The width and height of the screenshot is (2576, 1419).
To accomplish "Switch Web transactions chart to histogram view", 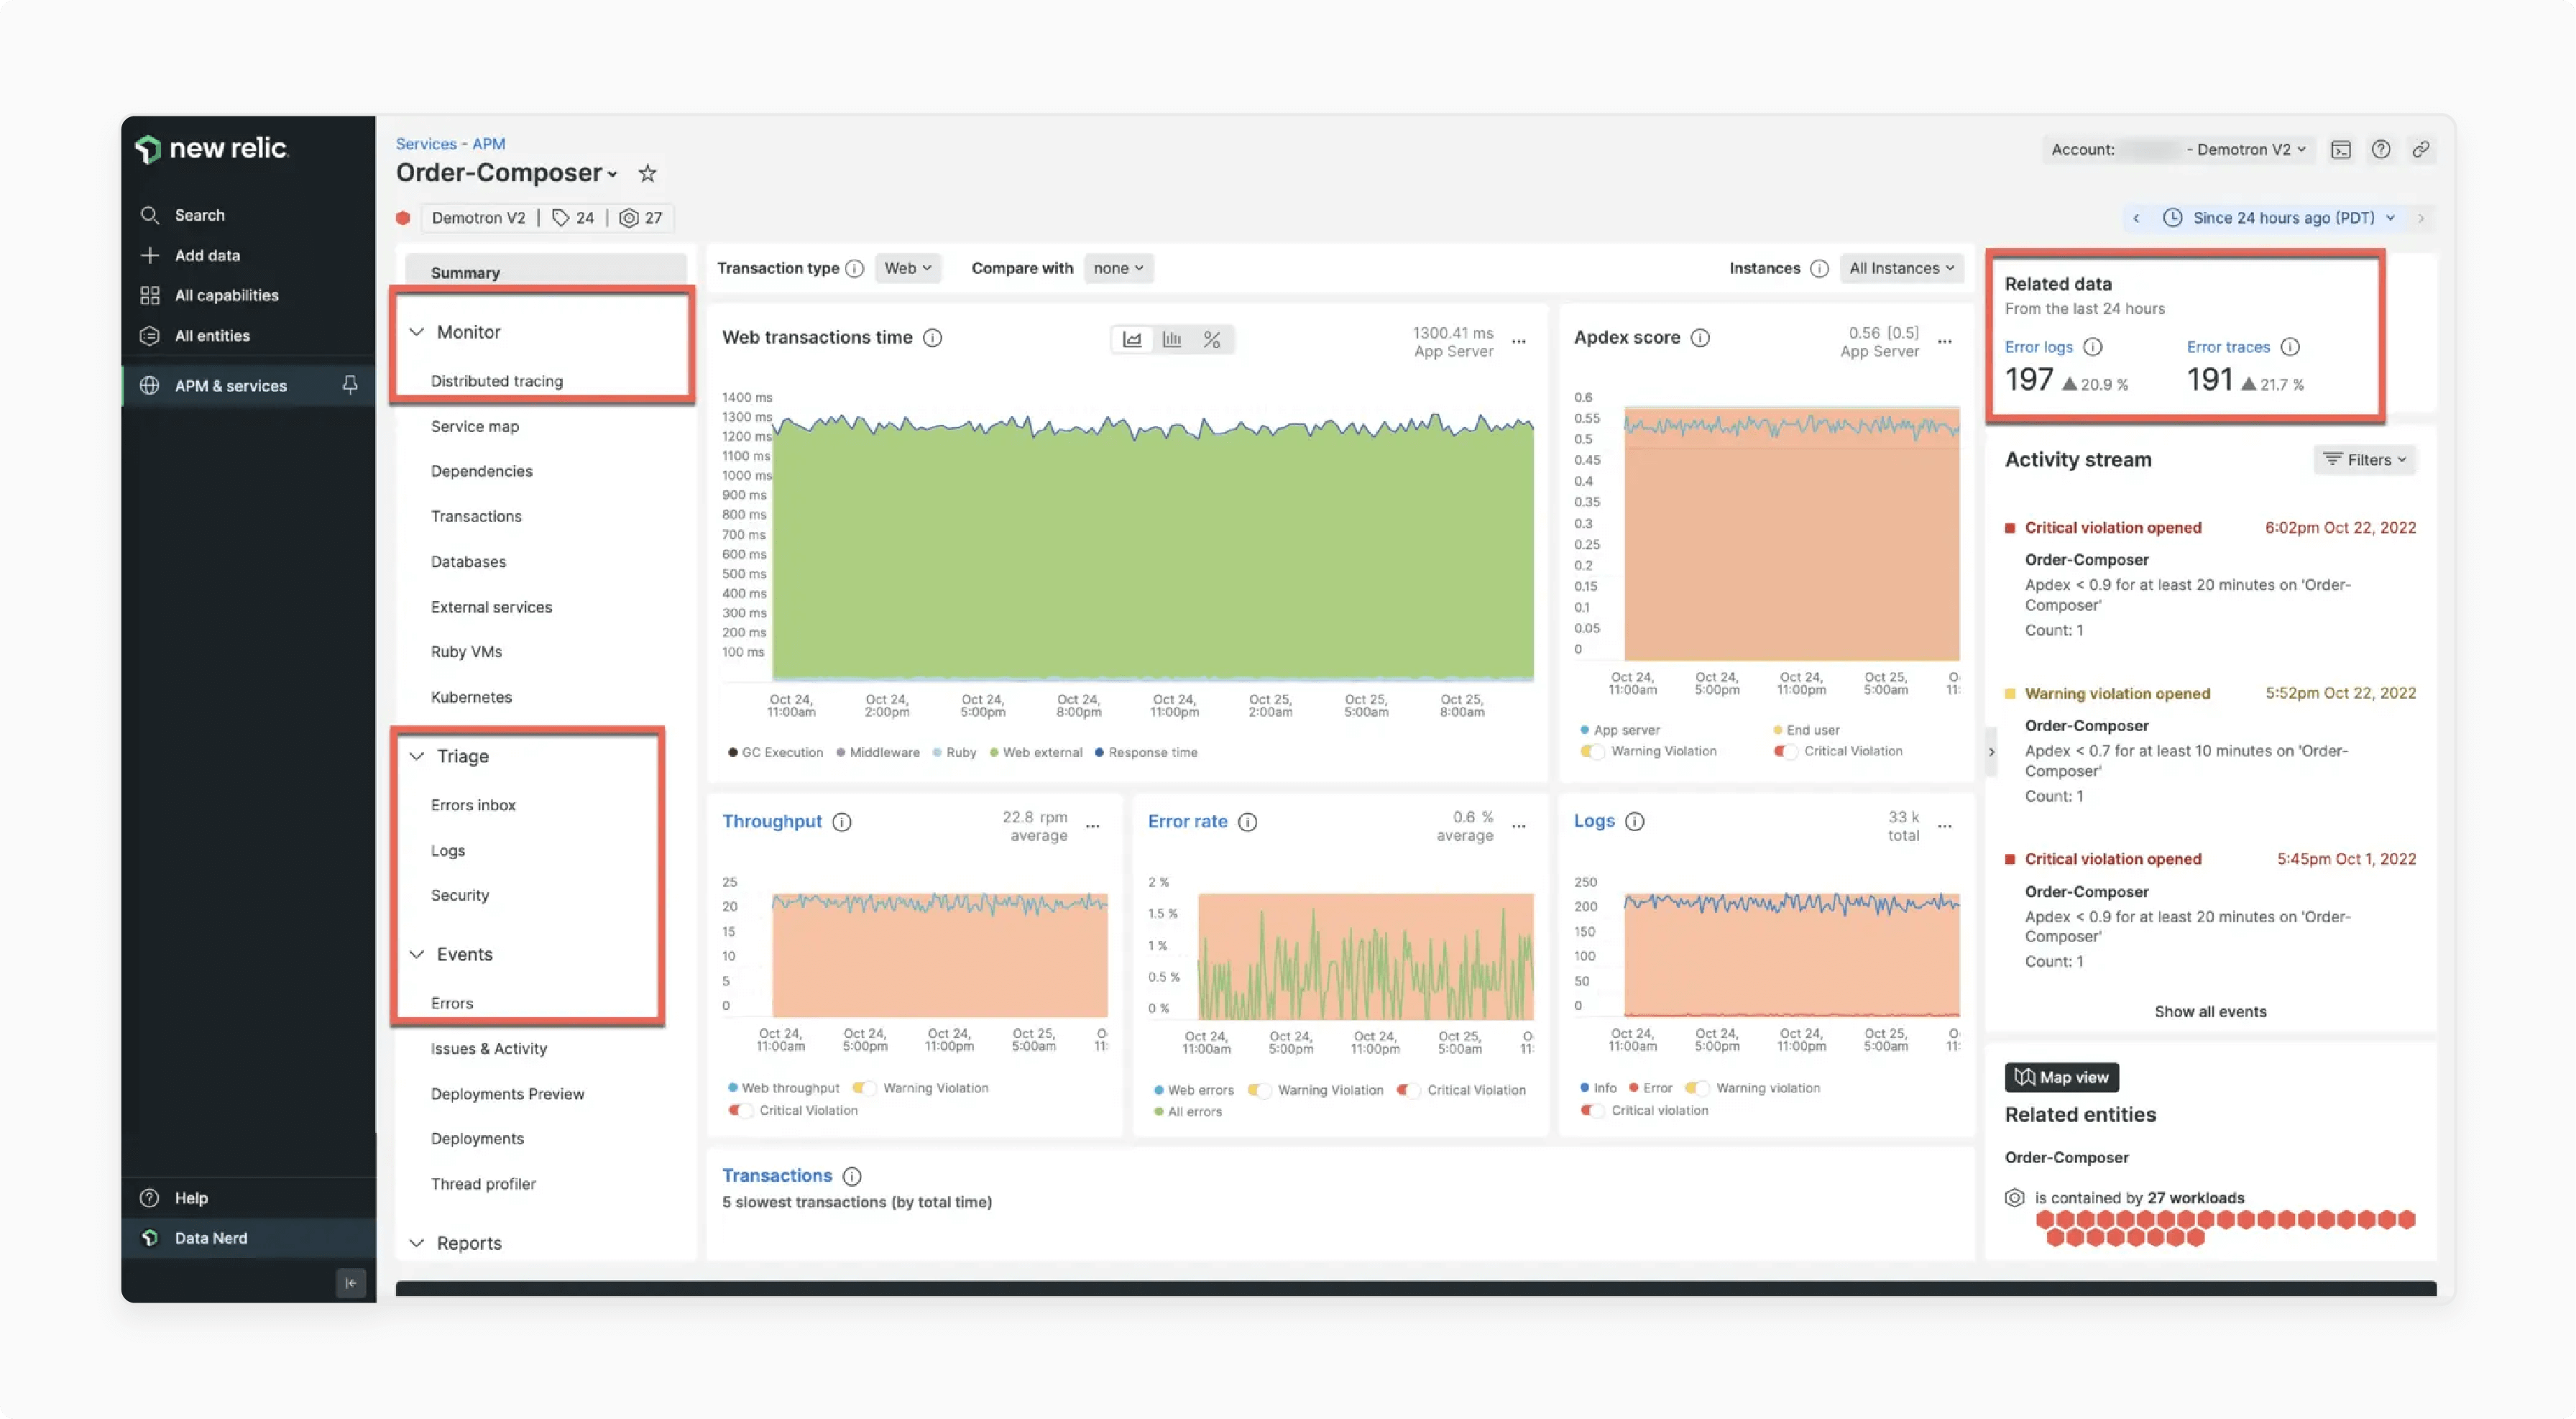I will 1172,340.
